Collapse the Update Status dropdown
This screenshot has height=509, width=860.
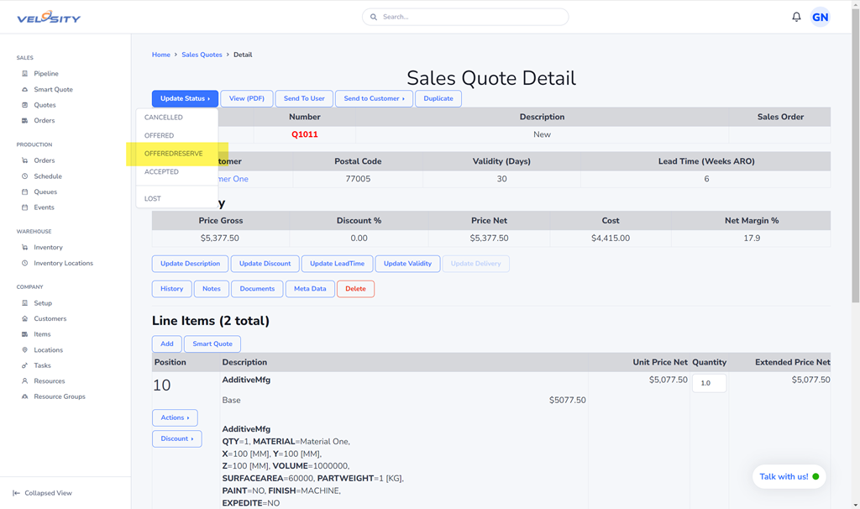[185, 98]
